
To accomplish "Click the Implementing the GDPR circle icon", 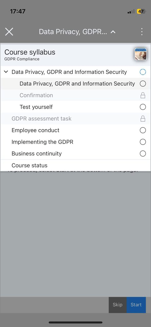I will pyautogui.click(x=143, y=142).
